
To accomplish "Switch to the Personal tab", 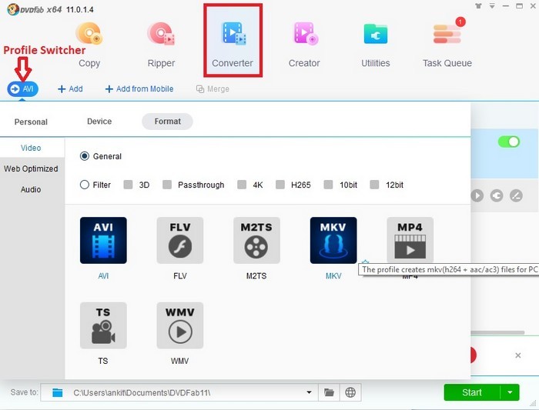I will (x=31, y=122).
